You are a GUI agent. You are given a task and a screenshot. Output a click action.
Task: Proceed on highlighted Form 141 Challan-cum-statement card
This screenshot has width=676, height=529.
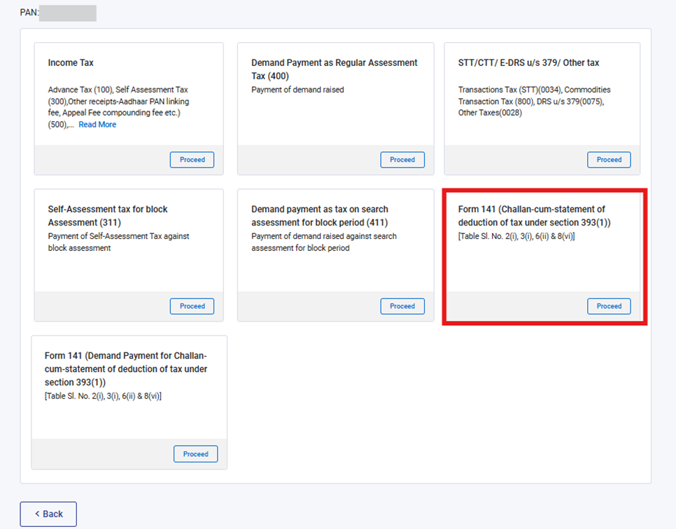[x=609, y=306]
